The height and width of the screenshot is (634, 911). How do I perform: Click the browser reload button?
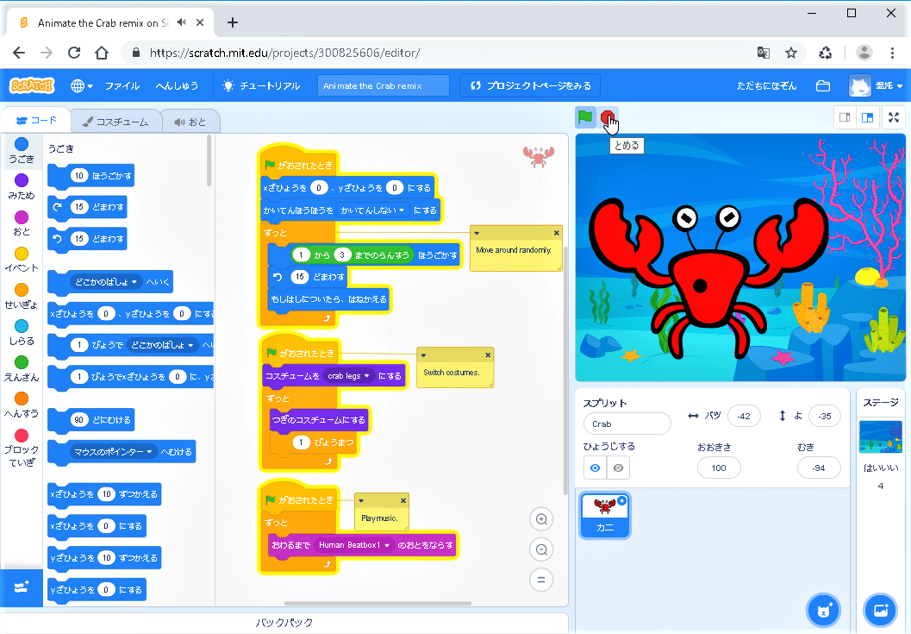(74, 53)
